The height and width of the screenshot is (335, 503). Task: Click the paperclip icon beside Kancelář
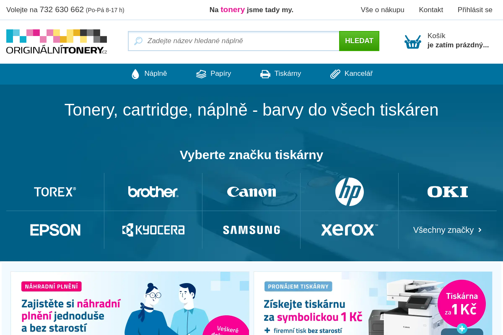(334, 73)
